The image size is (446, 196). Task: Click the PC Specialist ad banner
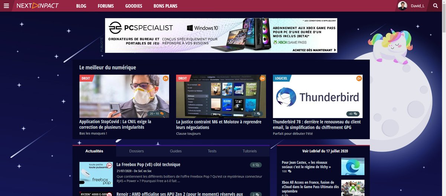[x=221, y=35]
